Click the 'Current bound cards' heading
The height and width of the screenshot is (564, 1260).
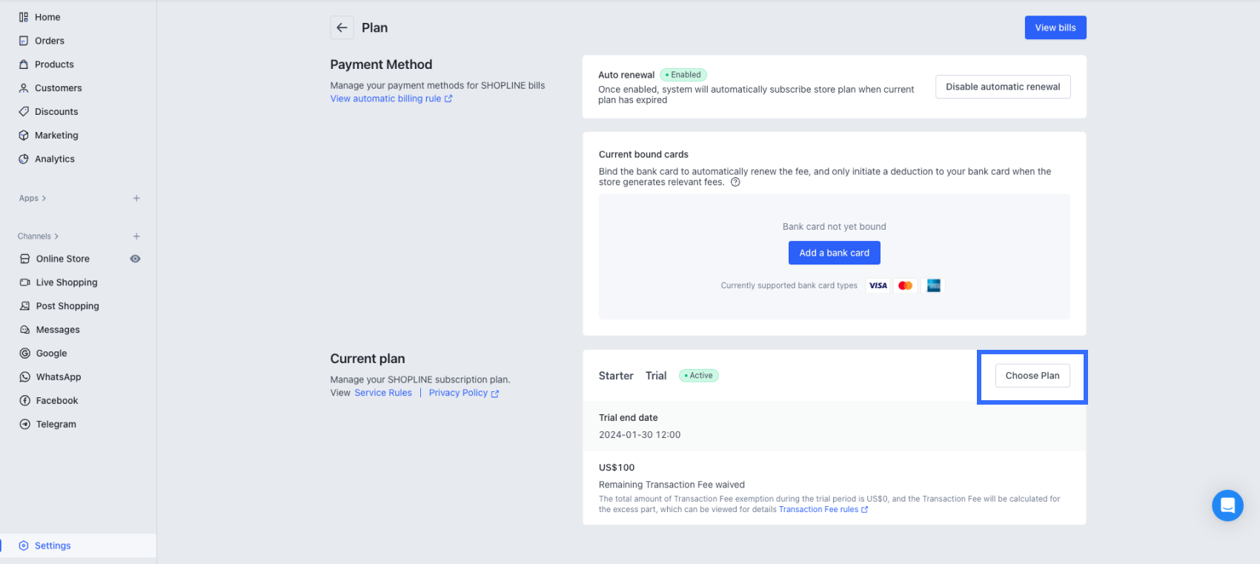[x=643, y=154]
